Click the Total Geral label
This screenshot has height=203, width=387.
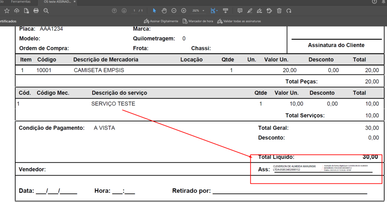tap(273, 128)
